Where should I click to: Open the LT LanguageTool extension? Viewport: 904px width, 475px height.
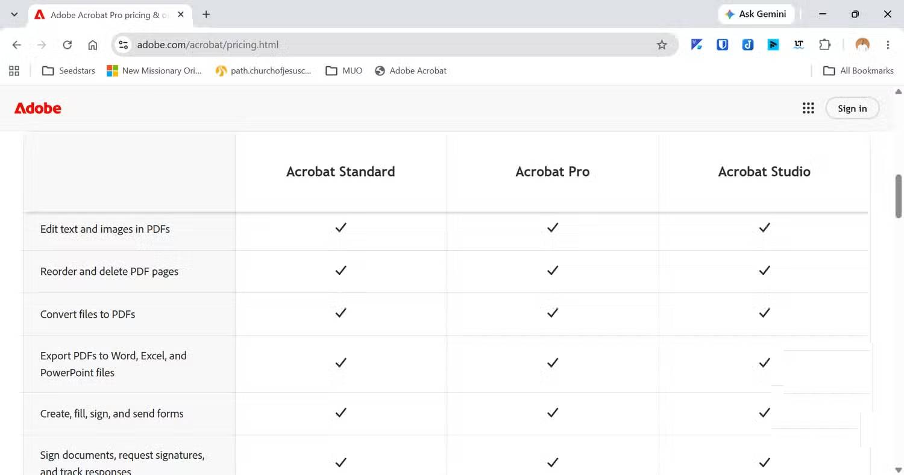pos(799,45)
